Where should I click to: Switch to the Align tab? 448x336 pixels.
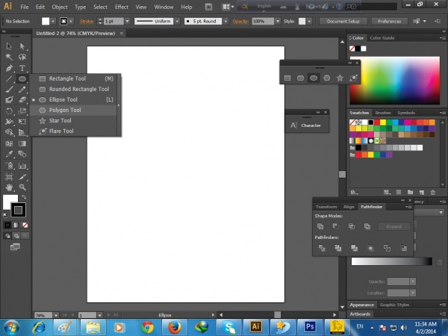349,207
